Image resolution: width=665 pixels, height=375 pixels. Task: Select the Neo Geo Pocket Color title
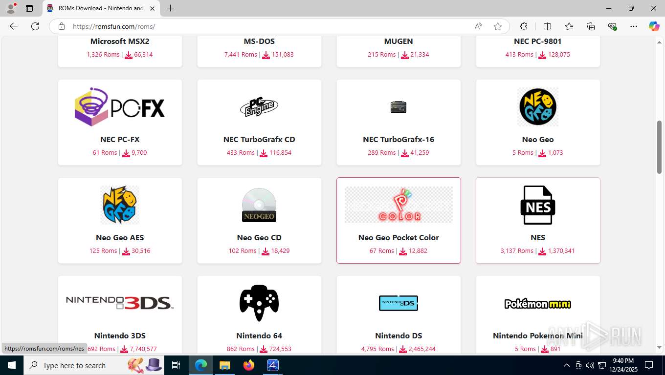click(399, 238)
